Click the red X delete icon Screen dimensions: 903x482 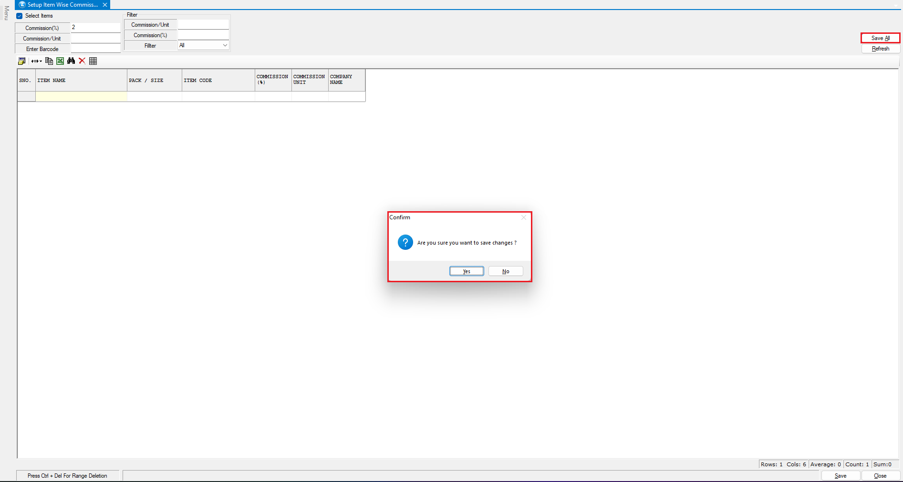tap(82, 61)
